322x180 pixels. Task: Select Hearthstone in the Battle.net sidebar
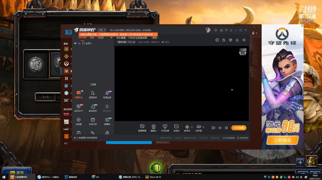coord(66,56)
